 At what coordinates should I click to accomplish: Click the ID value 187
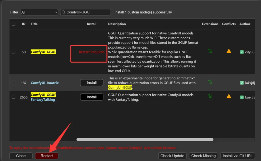point(24,83)
